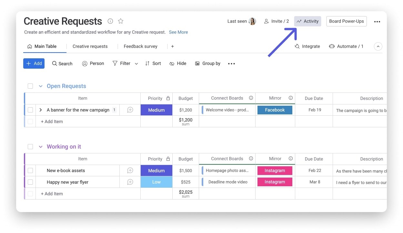Click the Medium priority of New e-book assets

pos(156,170)
